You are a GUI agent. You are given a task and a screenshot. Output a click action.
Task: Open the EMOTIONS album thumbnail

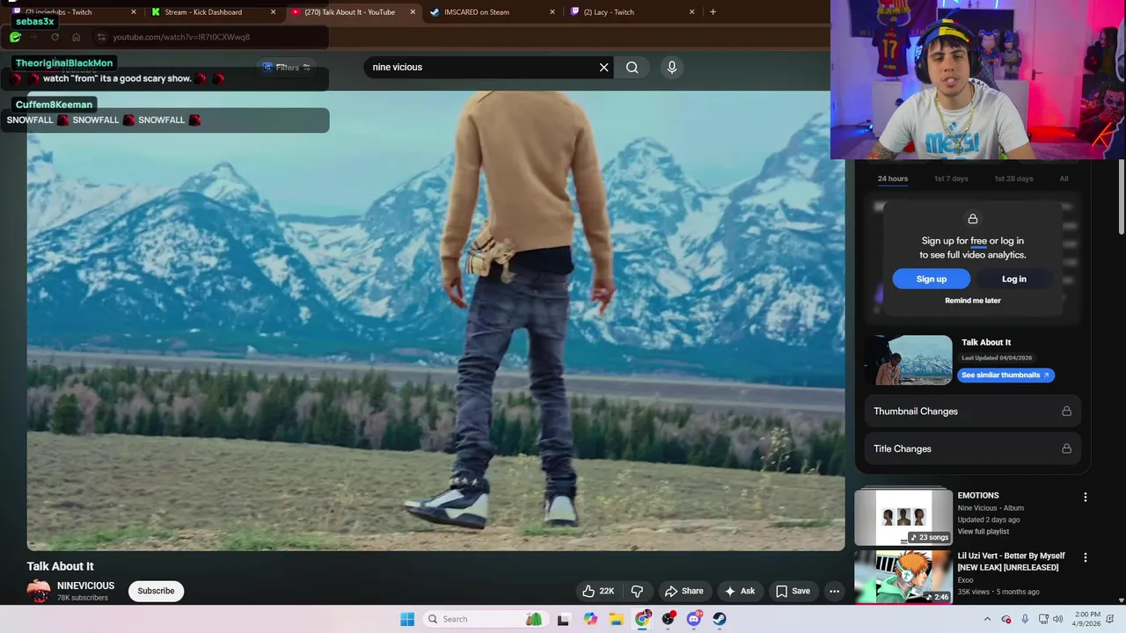[x=903, y=517]
